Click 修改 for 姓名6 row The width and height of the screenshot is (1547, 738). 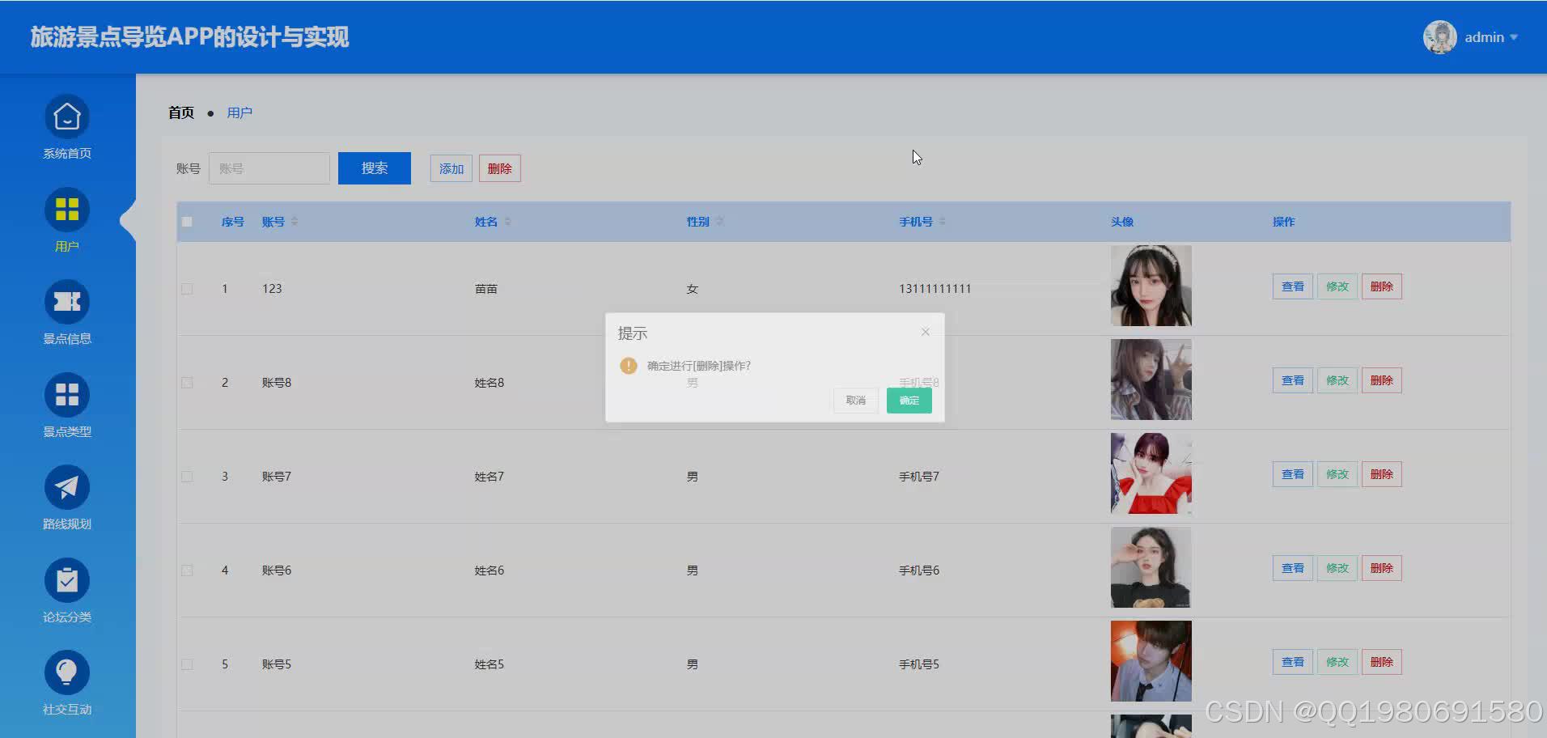1337,568
